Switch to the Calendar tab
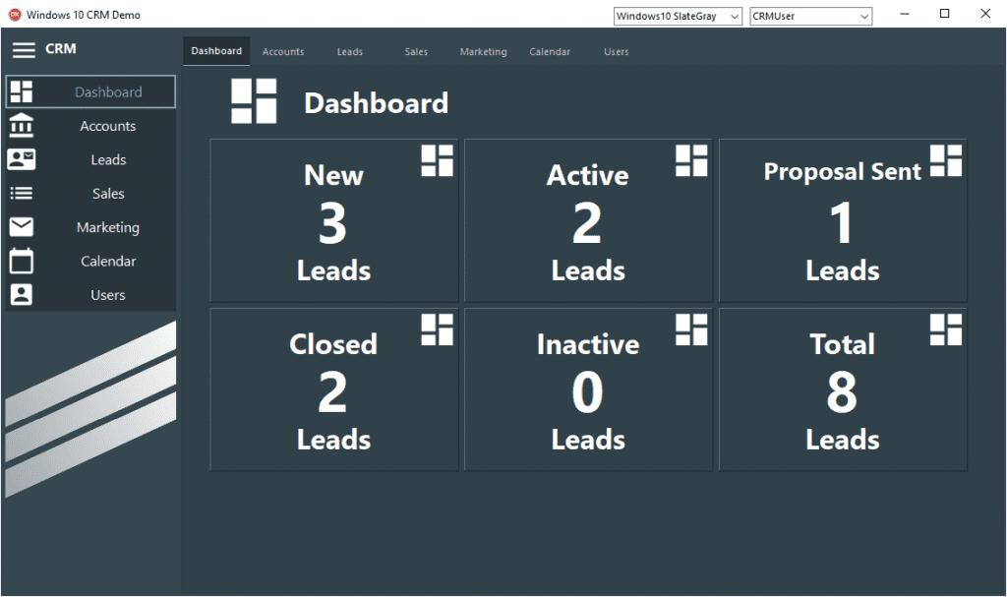The image size is (1007, 597). (x=550, y=51)
